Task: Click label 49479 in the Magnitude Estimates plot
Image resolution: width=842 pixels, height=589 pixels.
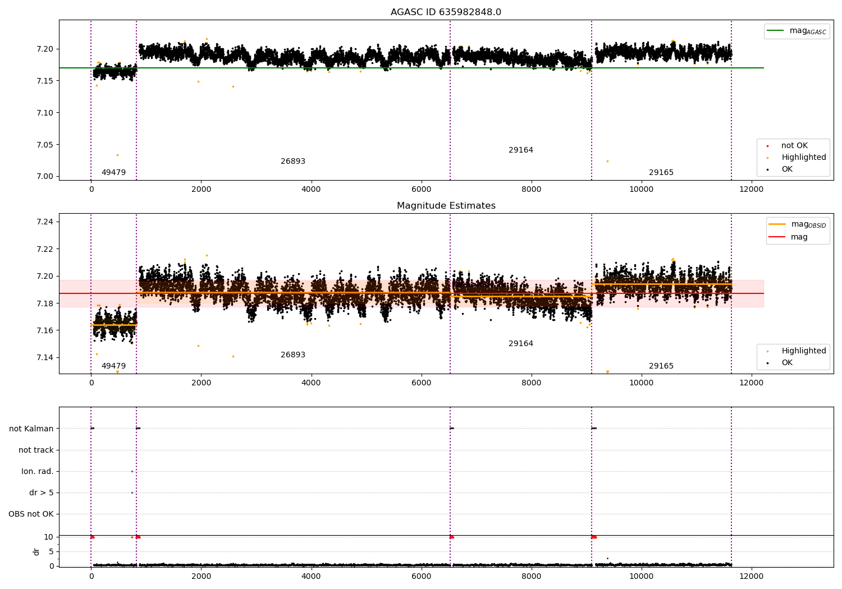Action: [x=113, y=366]
